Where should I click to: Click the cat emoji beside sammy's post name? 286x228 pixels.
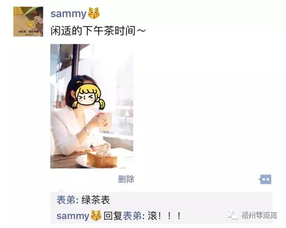tap(94, 13)
